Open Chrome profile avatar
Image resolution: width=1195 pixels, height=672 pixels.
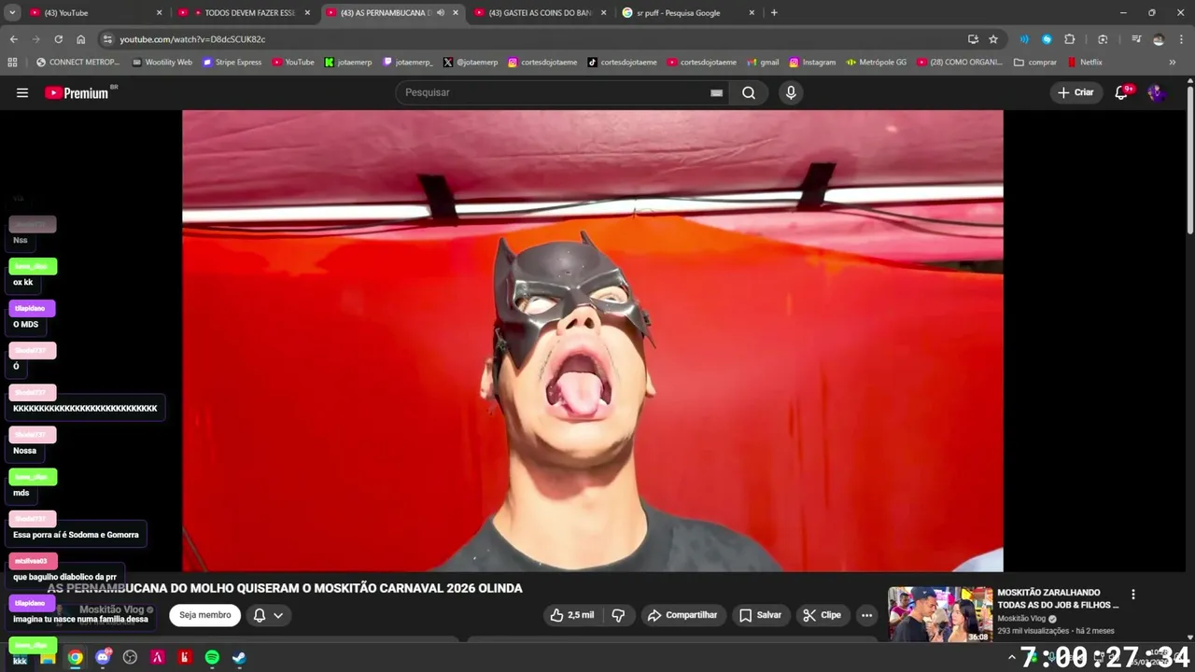pos(1159,39)
